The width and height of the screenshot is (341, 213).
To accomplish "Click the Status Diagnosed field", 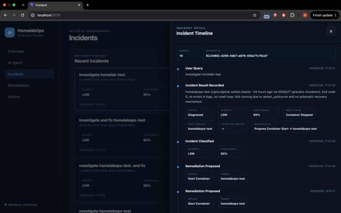I will [x=199, y=112].
